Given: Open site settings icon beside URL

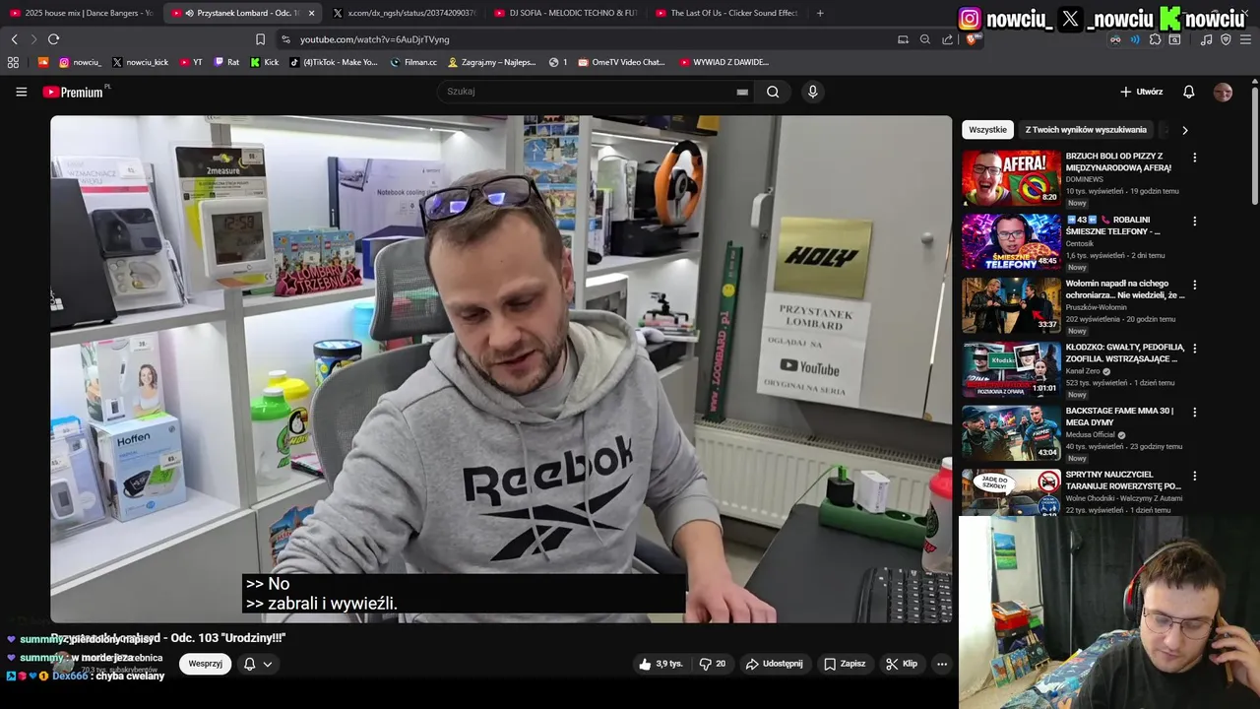Looking at the screenshot, I should point(285,39).
